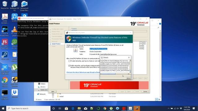Launch uTorrent desktop shortcut

tap(15, 68)
